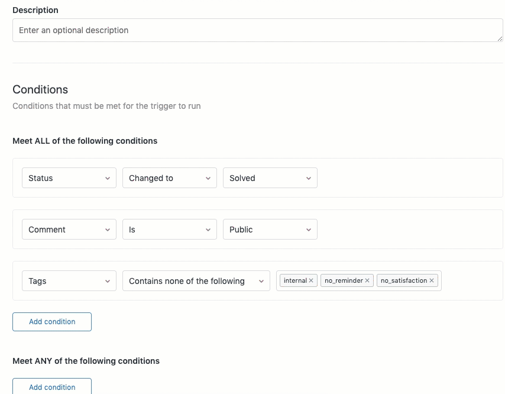Open the Public comment value dropdown
The width and height of the screenshot is (505, 394).
[270, 229]
